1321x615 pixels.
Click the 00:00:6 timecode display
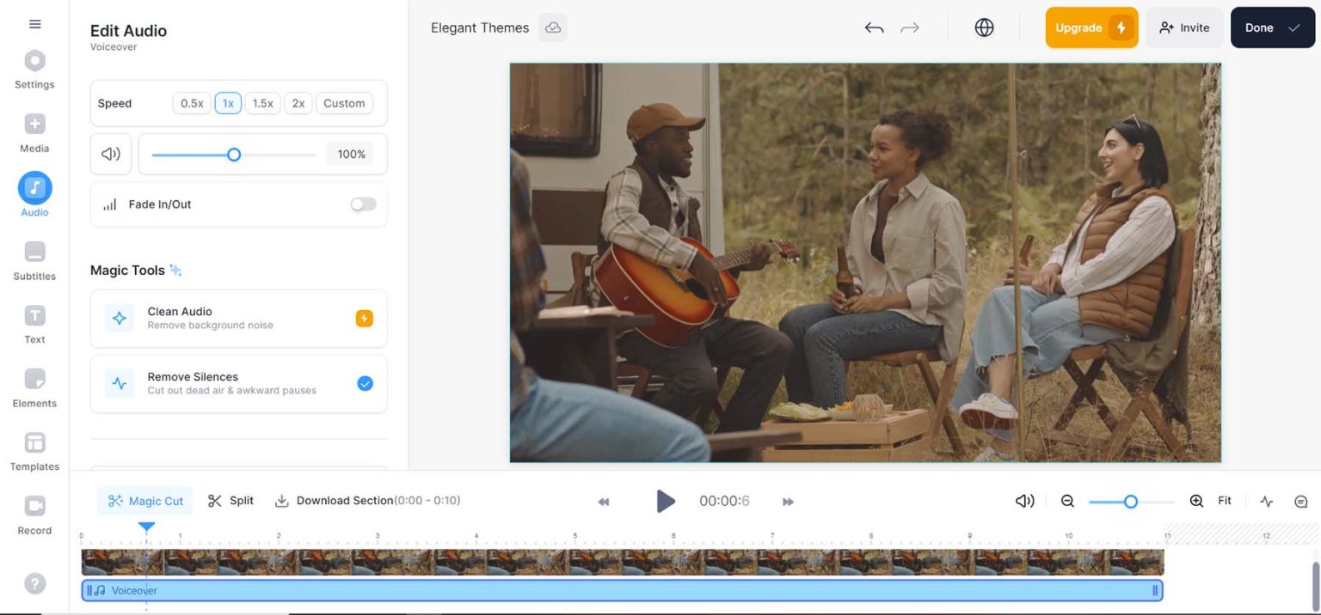tap(724, 501)
